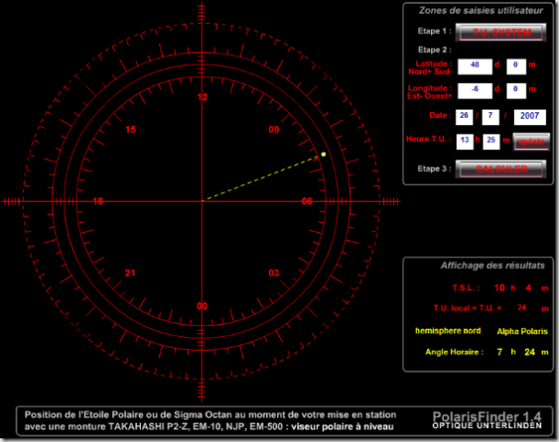Click the 00 hour marker on dial
This screenshot has height=442, width=559.
pos(203,306)
